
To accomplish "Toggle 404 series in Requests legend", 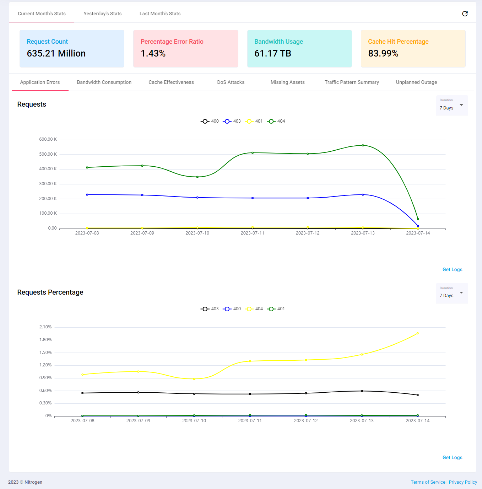I will [x=276, y=121].
